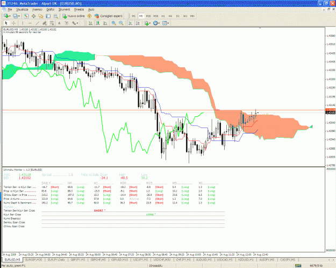Open the profiles icon
336x268 pixels.
click(x=15, y=16)
